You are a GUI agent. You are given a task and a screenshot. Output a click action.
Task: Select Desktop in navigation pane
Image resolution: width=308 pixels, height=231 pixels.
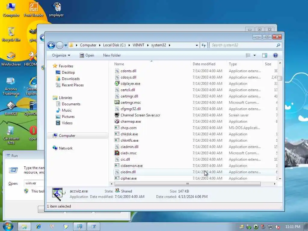click(x=65, y=72)
